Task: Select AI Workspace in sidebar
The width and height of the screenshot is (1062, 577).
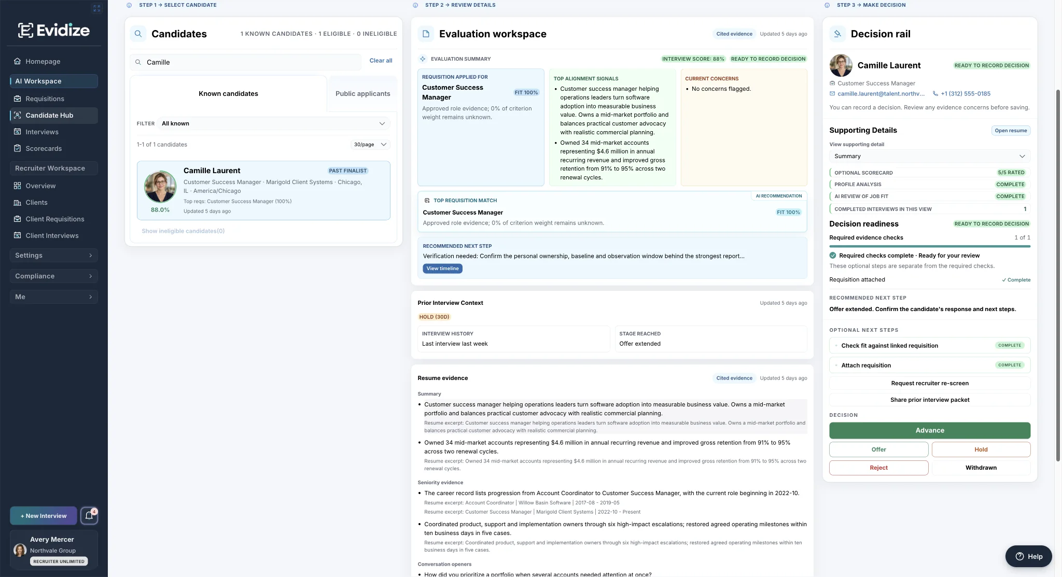Action: (x=53, y=81)
